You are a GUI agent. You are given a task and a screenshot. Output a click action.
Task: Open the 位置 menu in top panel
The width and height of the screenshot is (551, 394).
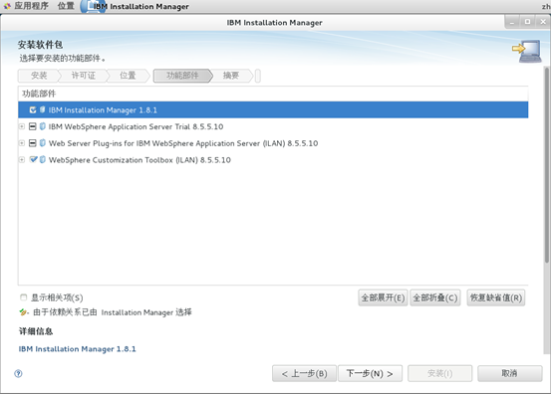[66, 6]
